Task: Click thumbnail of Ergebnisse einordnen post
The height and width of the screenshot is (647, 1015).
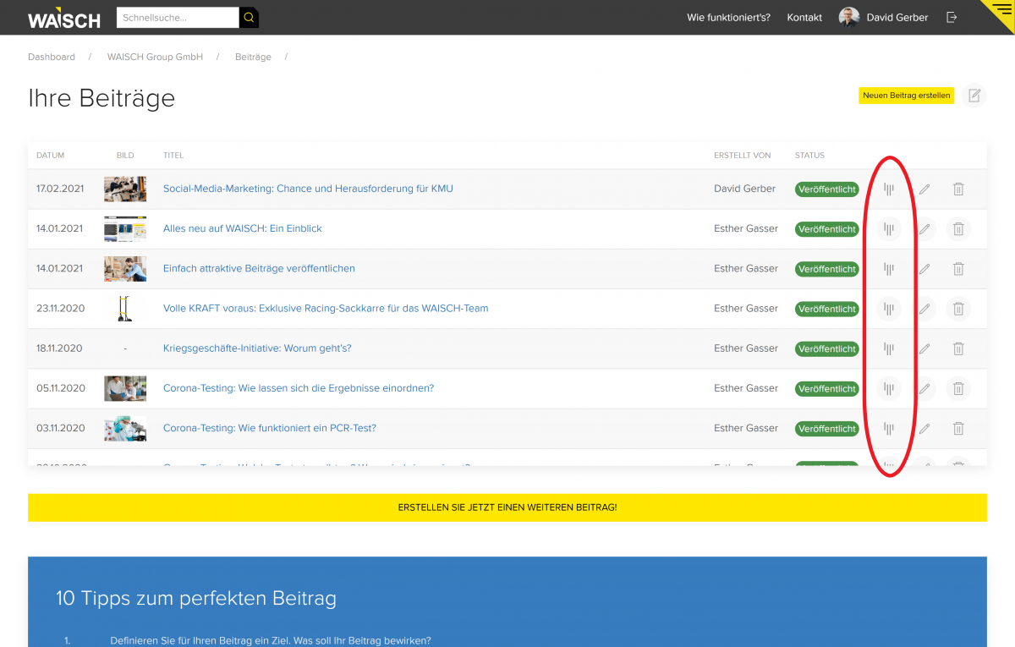Action: 125,388
